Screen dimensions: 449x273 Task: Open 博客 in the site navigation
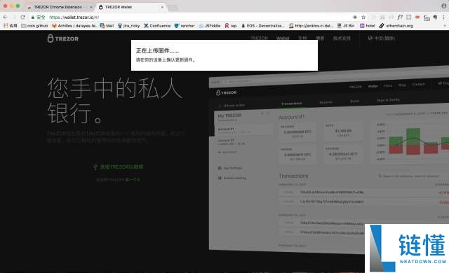tap(320, 38)
